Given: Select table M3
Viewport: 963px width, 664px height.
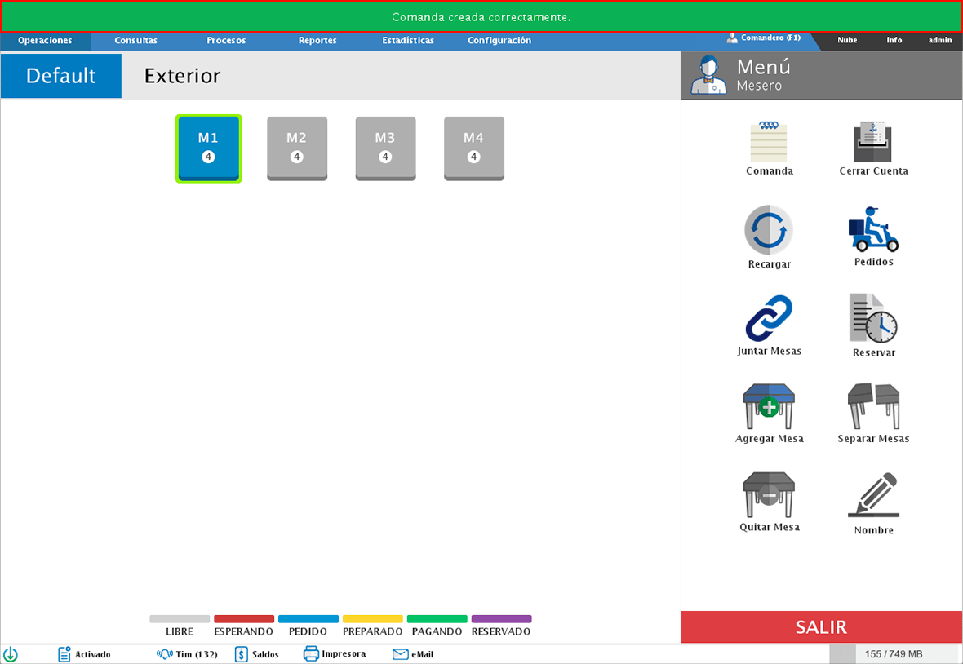Looking at the screenshot, I should pos(385,148).
